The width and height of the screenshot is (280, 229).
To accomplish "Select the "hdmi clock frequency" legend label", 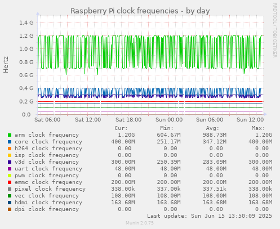I will point(48,203).
